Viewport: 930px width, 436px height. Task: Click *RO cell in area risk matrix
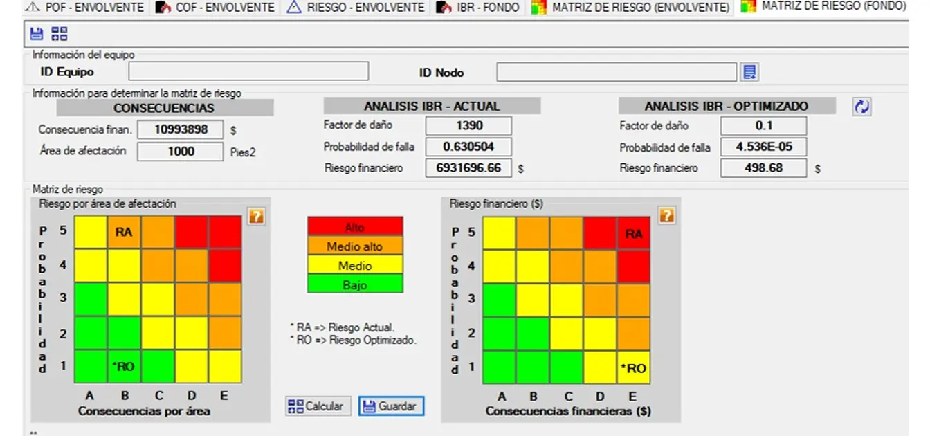coord(124,367)
